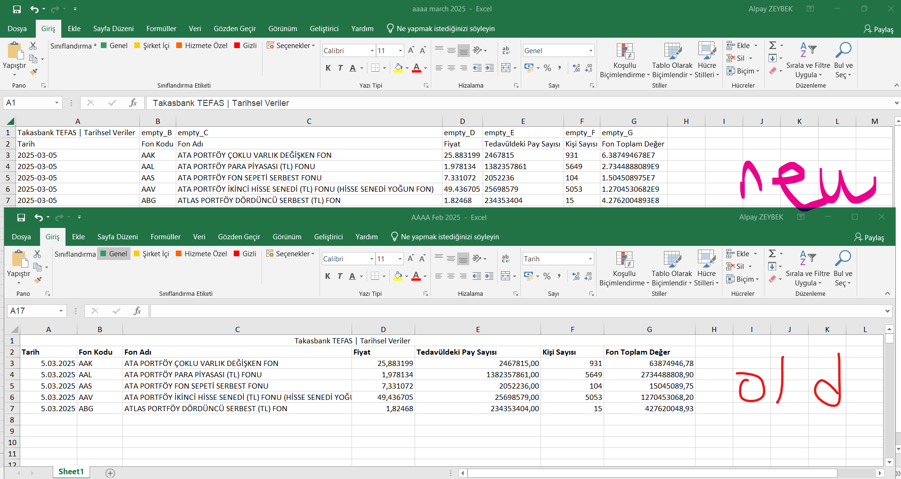This screenshot has width=901, height=479.
Task: Click Save icon in Feb 2025 window
Action: coord(21,217)
